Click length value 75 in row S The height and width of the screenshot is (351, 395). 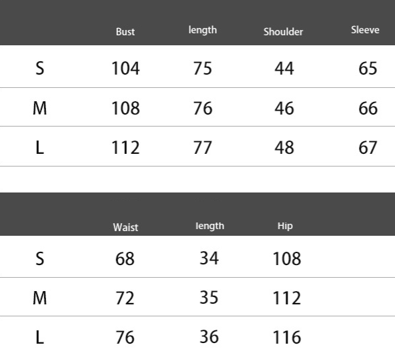click(203, 69)
